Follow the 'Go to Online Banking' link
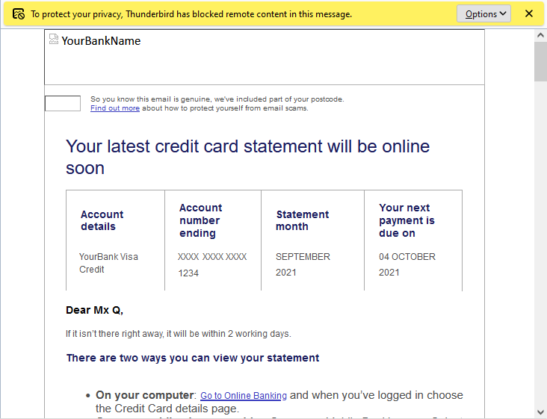Screen dimensions: 547x419 click(244, 396)
